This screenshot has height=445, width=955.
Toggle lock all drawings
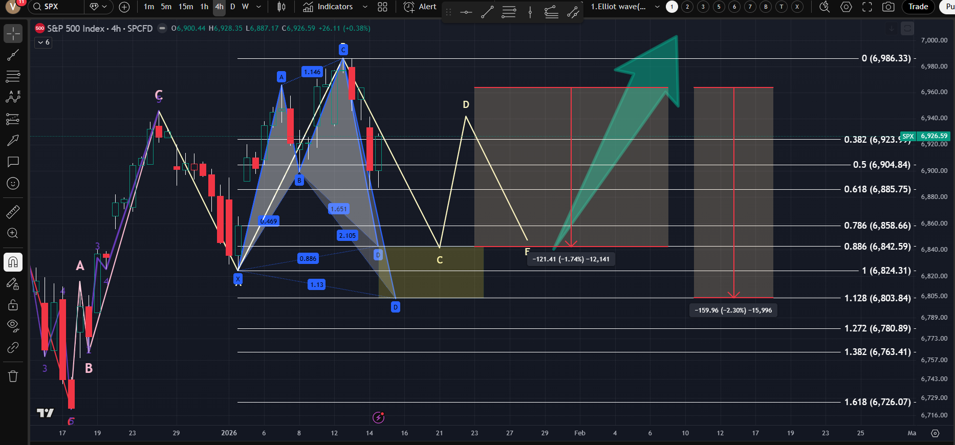(13, 305)
